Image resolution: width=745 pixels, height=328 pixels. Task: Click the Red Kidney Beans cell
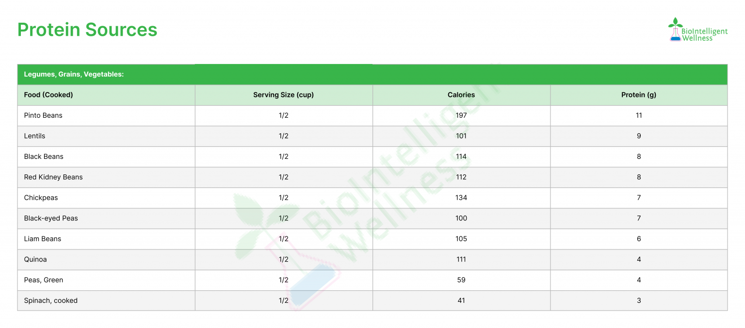click(x=53, y=177)
